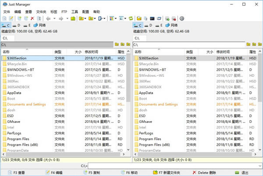This screenshot has height=176, width=263.
Task: Click the F4 编辑 button
Action: [x=54, y=172]
